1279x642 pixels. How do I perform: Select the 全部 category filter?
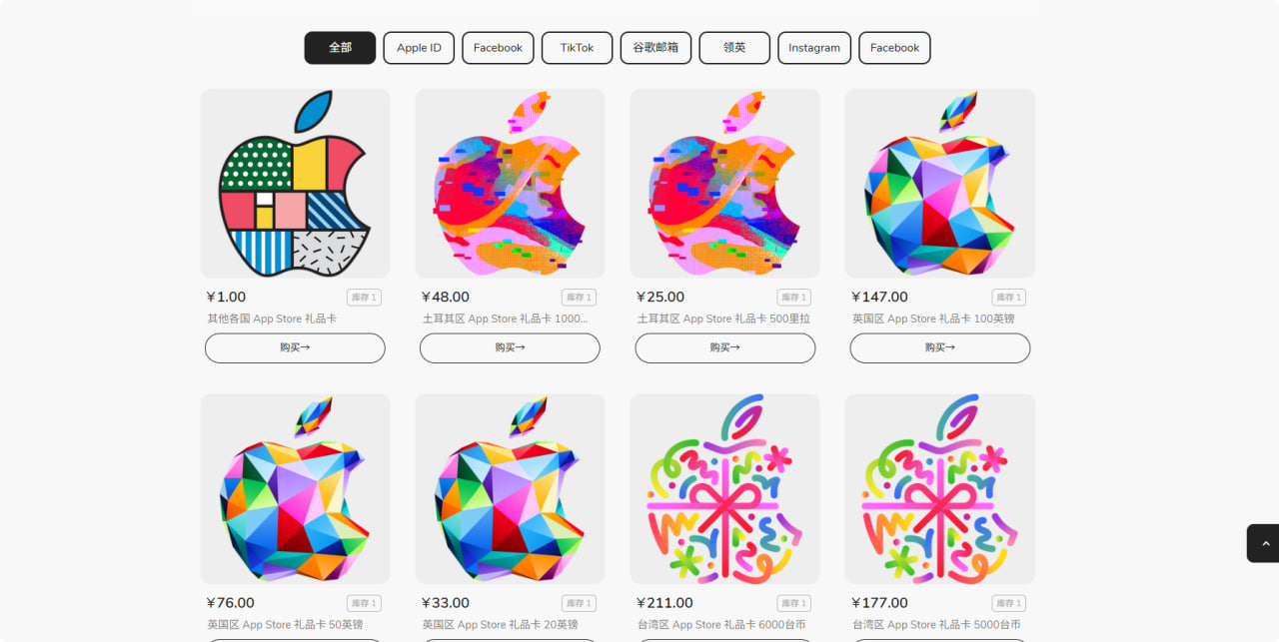pos(340,48)
